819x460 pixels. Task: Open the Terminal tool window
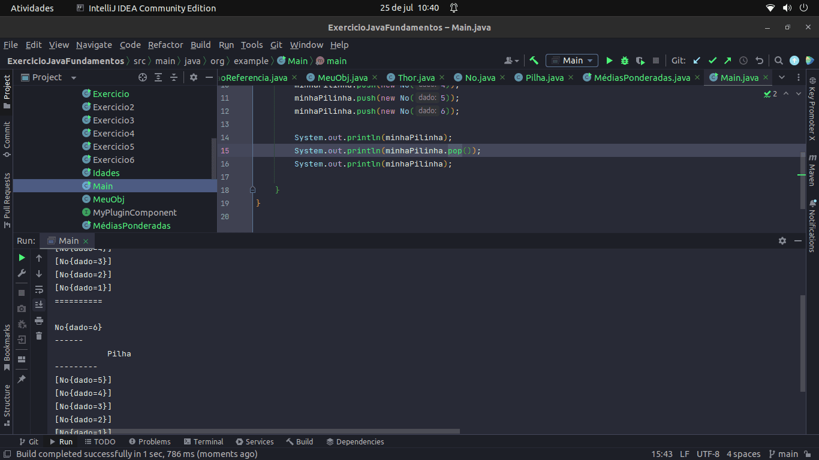point(203,441)
